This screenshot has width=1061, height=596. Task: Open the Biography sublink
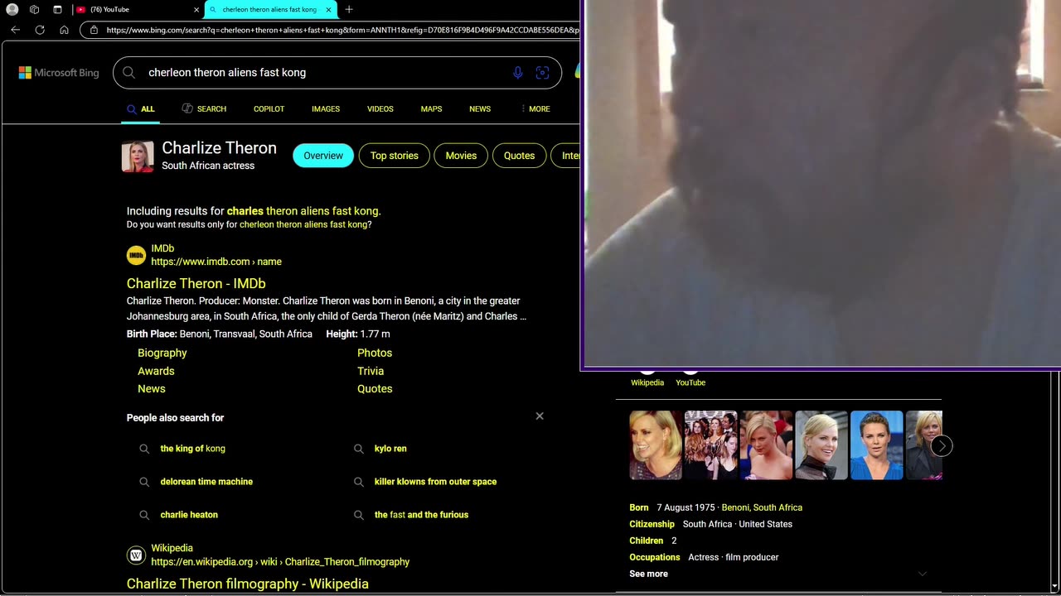162,353
